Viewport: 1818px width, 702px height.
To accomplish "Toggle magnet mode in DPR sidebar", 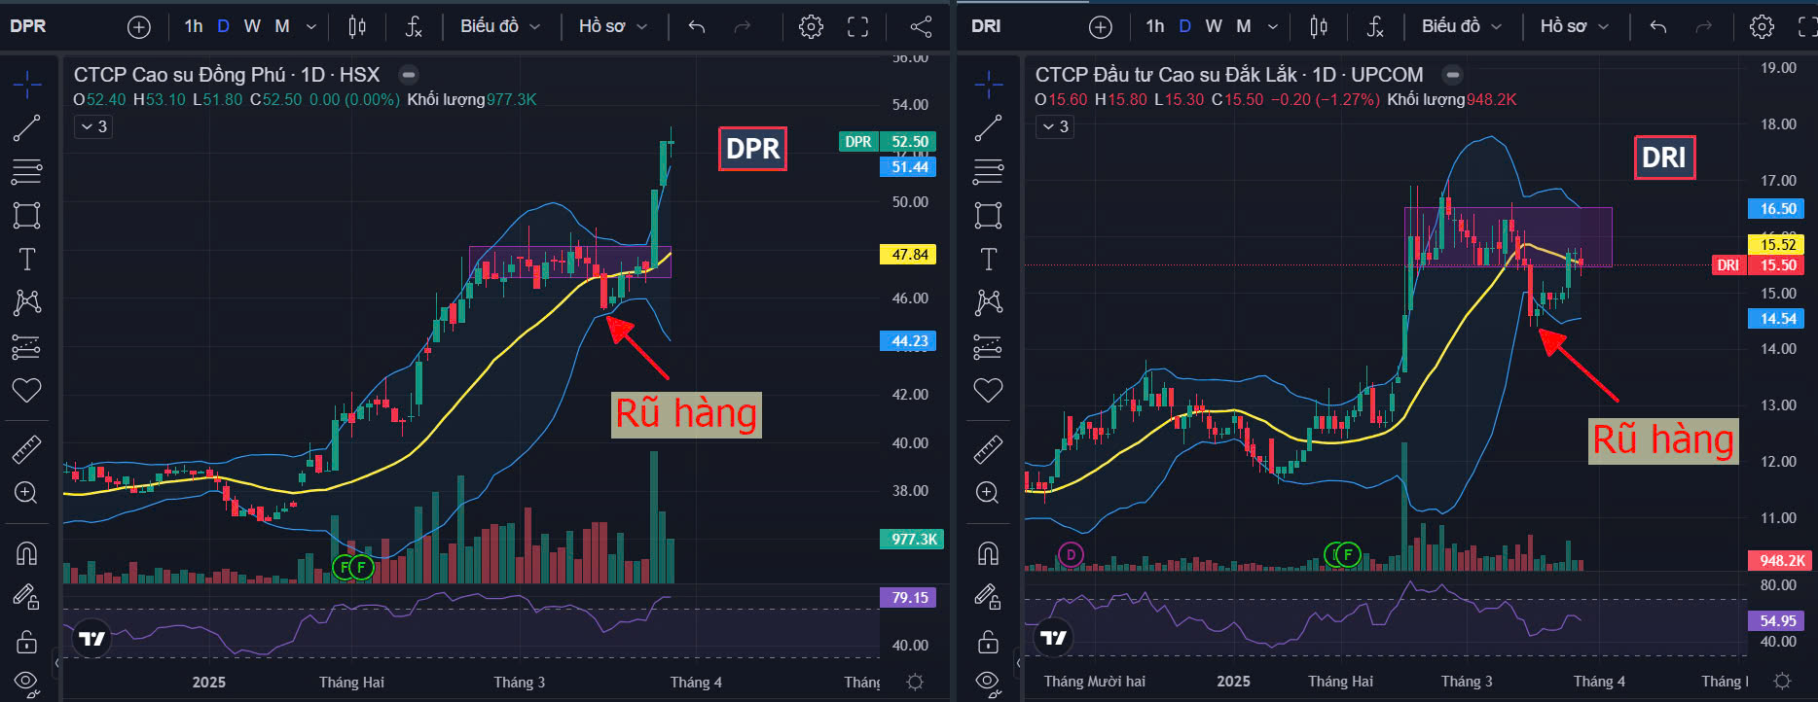I will pyautogui.click(x=27, y=553).
